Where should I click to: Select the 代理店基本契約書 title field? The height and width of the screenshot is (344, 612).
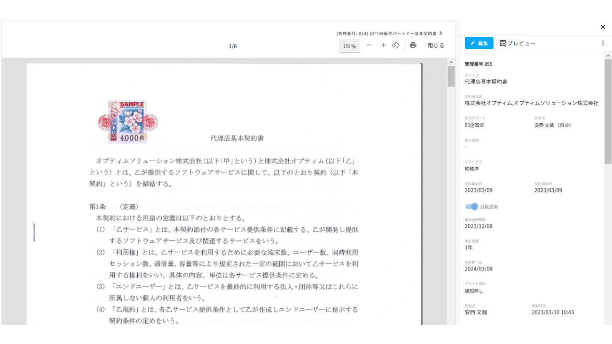[486, 82]
